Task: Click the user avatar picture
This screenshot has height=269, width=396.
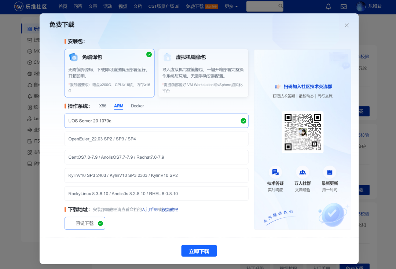Action: (x=361, y=6)
